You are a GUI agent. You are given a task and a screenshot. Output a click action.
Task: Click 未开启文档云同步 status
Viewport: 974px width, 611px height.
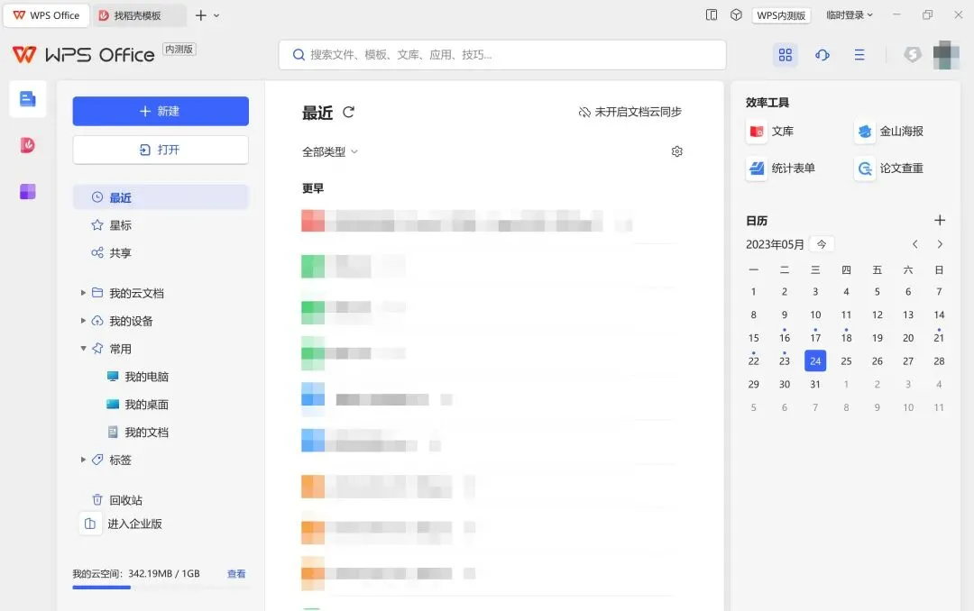(629, 112)
